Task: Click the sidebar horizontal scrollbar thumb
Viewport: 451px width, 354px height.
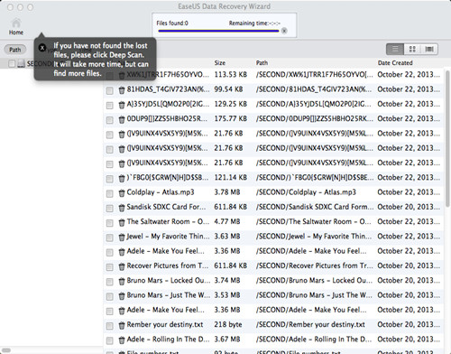Action: [6, 350]
